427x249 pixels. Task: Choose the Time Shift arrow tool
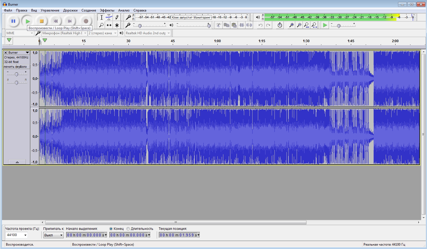point(109,25)
